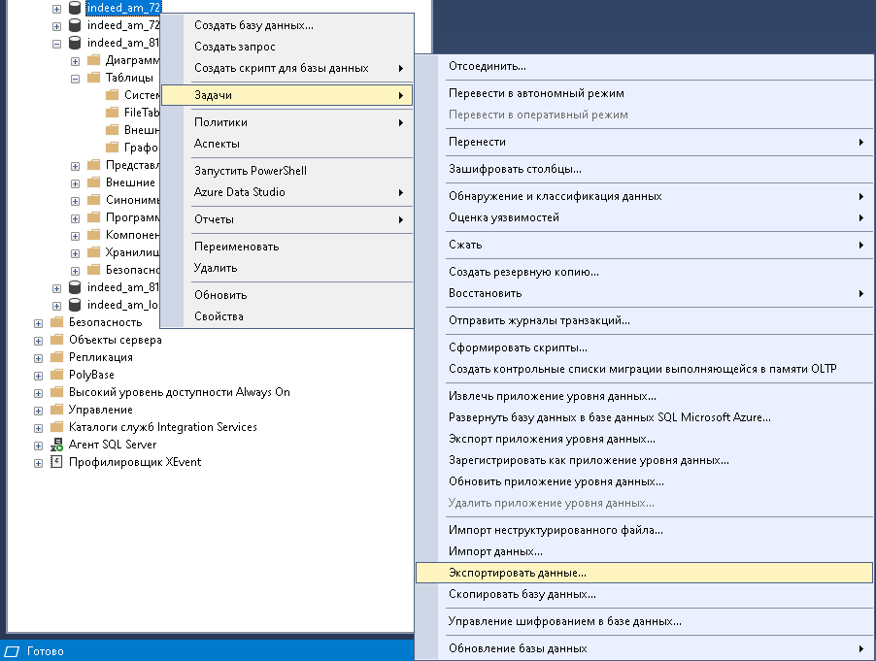Screen dimensions: 876x661
Task: Choose Создать резервную копию... from submenu
Action: pos(522,272)
